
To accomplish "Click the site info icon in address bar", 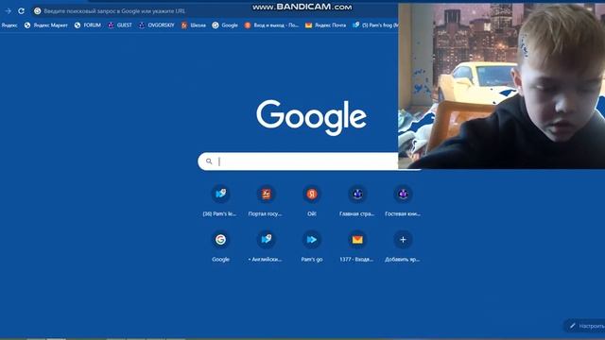I will [x=37, y=11].
